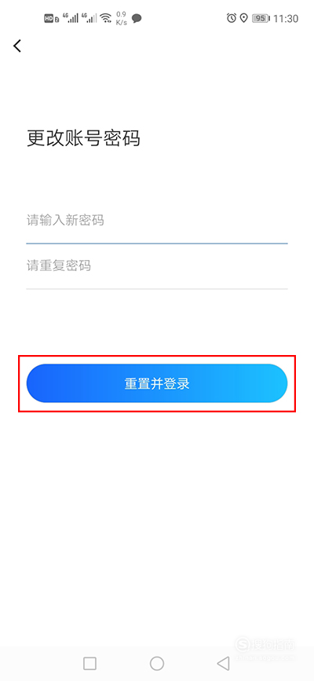
Task: Tap the battery level indicator showing 95
Action: coord(261,18)
